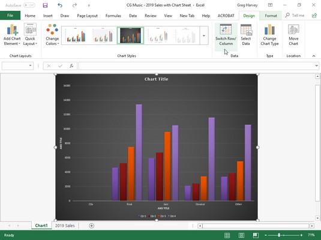Select the vertical AXIS TITLE label
The height and width of the screenshot is (240, 321).
pos(61,143)
